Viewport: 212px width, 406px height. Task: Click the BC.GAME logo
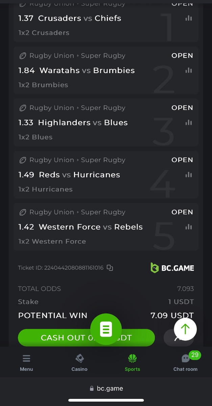(172, 268)
